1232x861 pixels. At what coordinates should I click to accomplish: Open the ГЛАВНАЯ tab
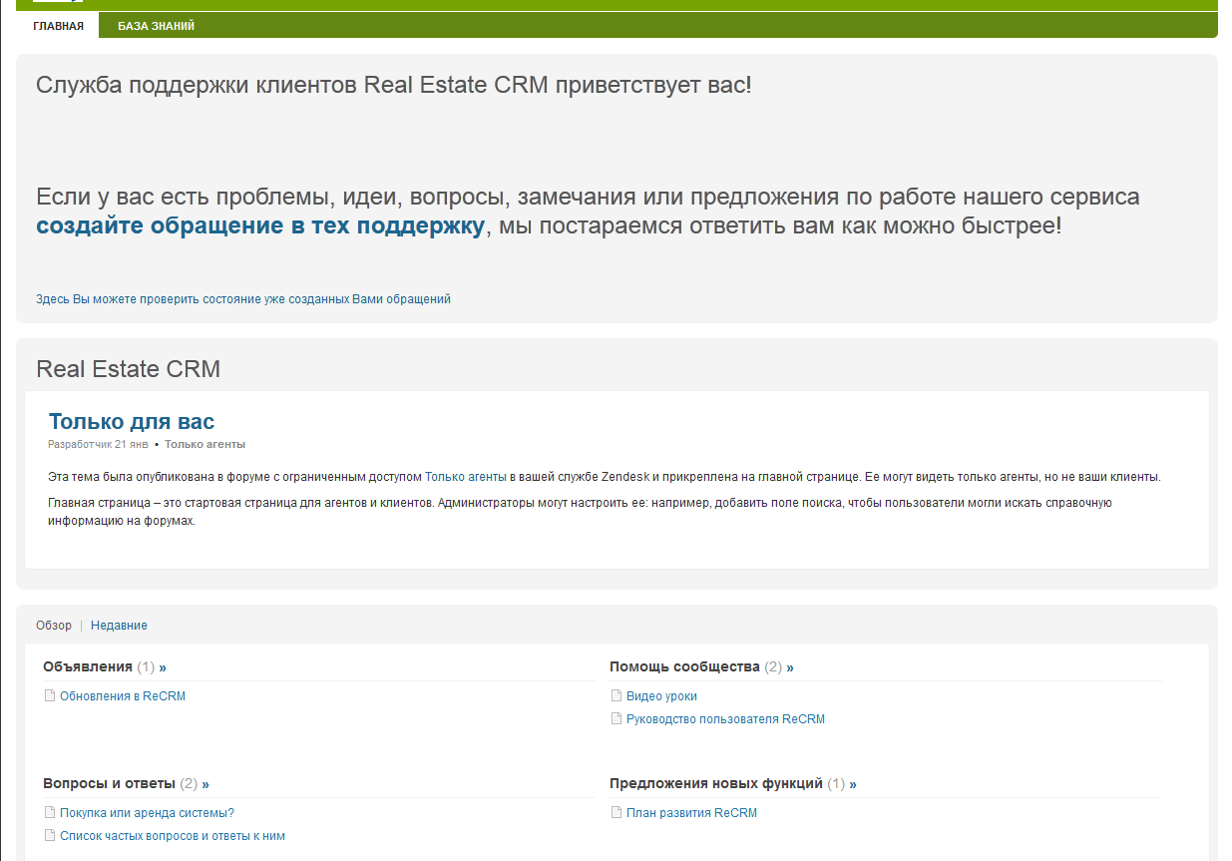(x=58, y=26)
